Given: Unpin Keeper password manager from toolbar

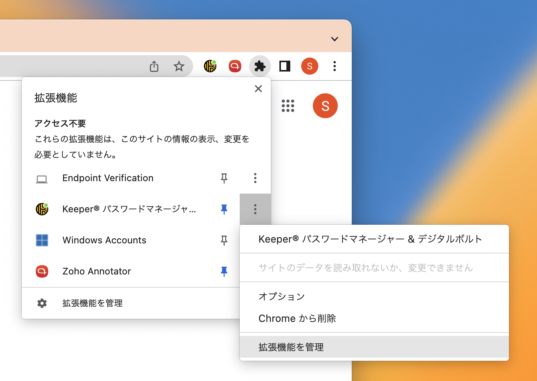Looking at the screenshot, I should tap(224, 209).
